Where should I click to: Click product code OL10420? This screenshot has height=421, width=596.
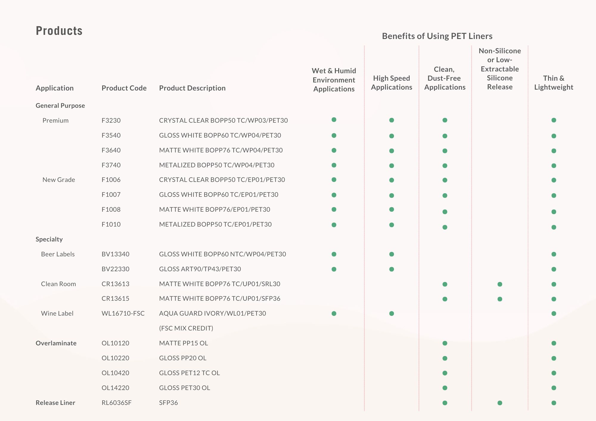(x=116, y=373)
